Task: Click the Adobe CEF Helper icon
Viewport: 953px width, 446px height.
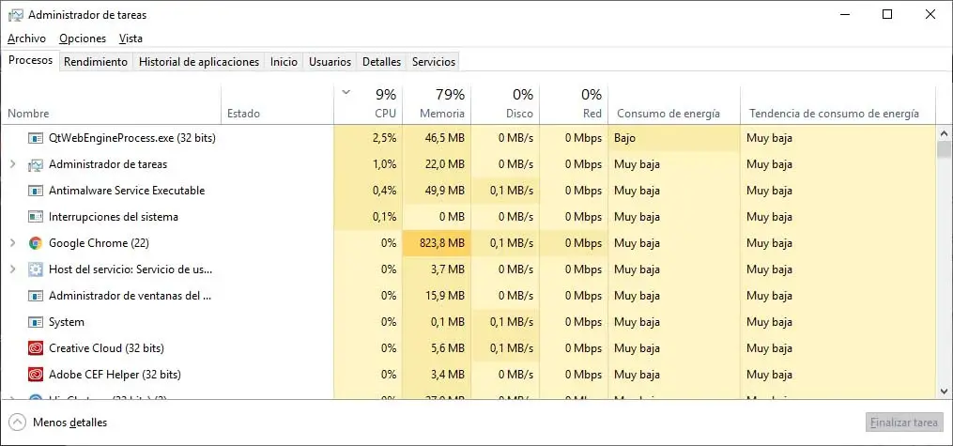Action: 36,375
